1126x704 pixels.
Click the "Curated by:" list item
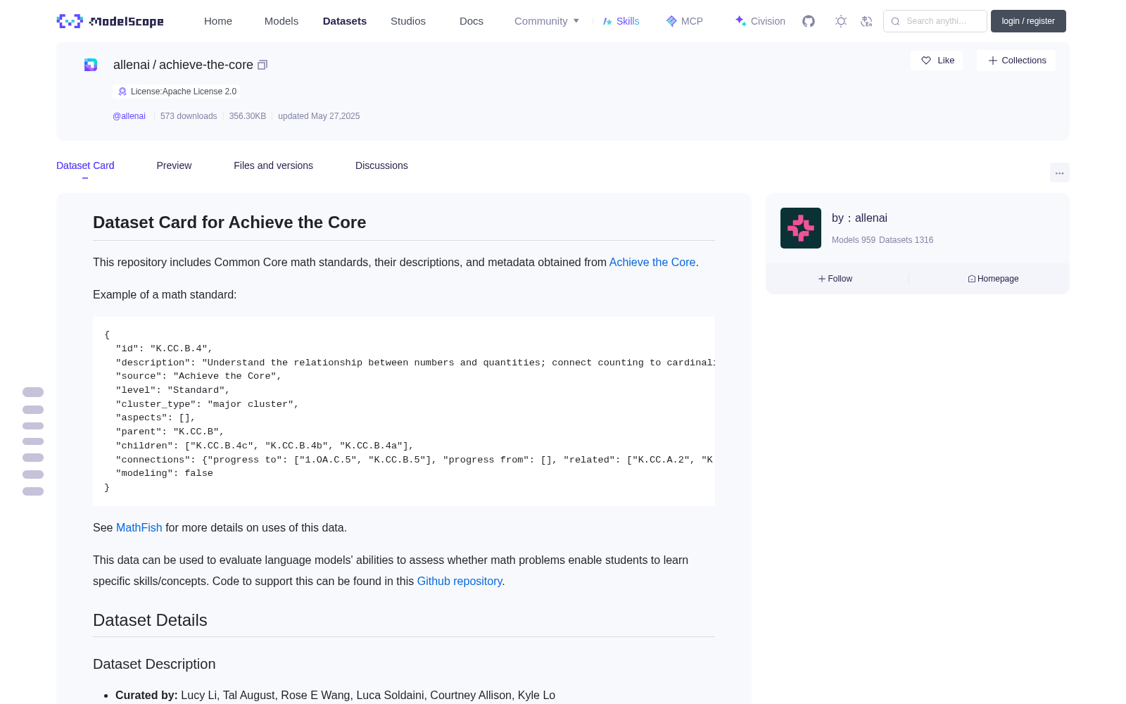pyautogui.click(x=335, y=695)
